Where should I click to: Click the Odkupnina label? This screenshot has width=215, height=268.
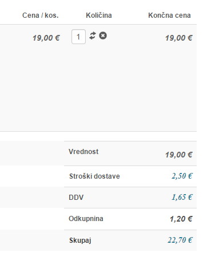click(86, 219)
